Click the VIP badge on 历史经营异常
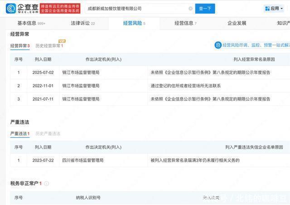 (62, 41)
